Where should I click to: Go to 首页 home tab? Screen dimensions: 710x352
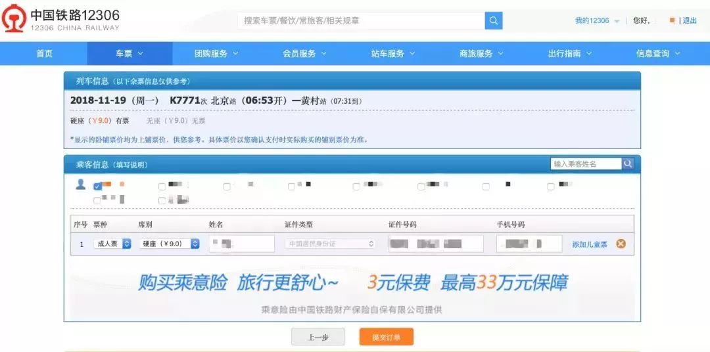tap(45, 53)
